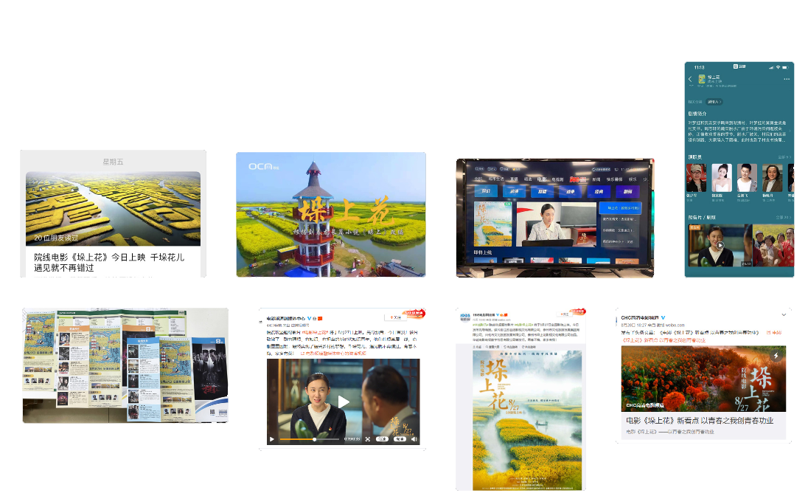Enter fullscreen on the Weibo video
The width and height of the screenshot is (808, 496).
point(367,439)
